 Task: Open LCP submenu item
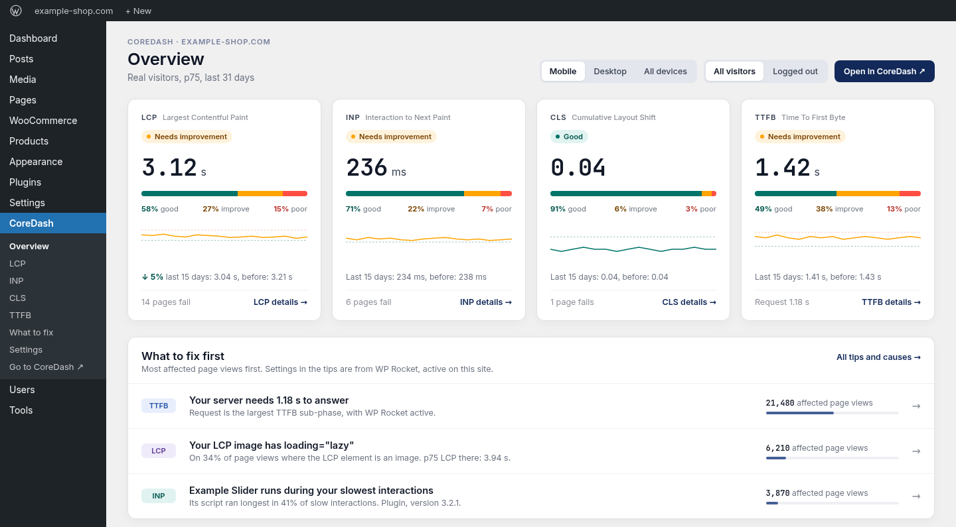53,264
